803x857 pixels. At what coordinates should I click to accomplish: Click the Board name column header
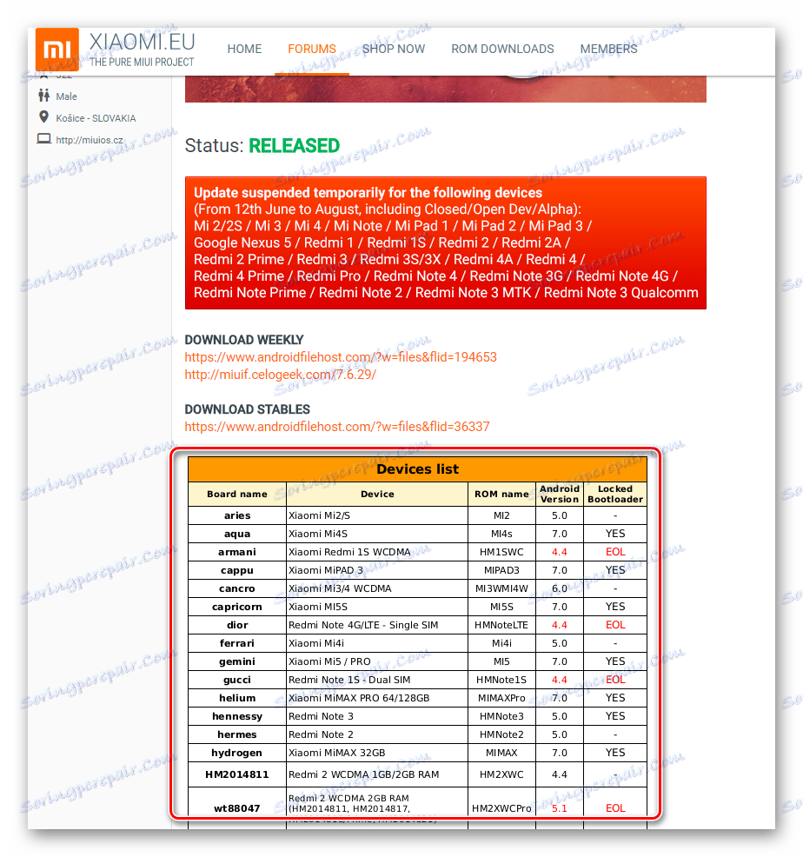pyautogui.click(x=236, y=494)
